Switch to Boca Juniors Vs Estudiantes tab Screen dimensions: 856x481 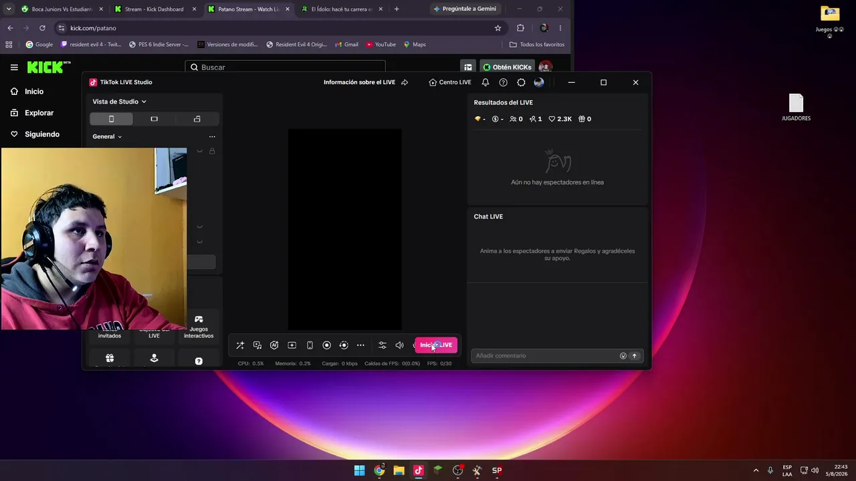[62, 9]
